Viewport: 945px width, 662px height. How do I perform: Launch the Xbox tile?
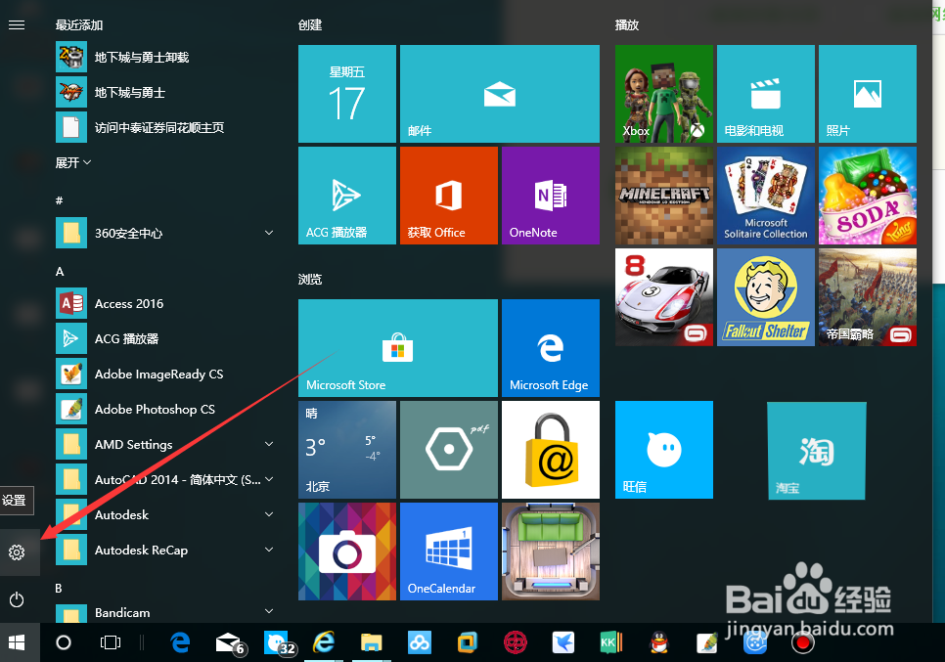point(664,94)
